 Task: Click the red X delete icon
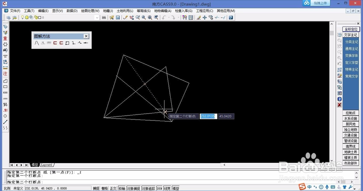(x=339, y=105)
